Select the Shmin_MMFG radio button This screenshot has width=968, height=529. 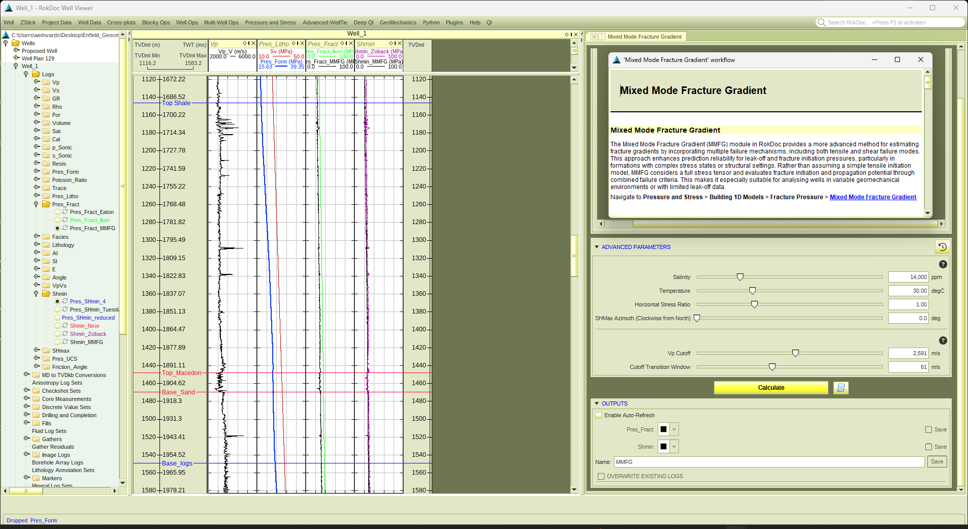pos(57,342)
